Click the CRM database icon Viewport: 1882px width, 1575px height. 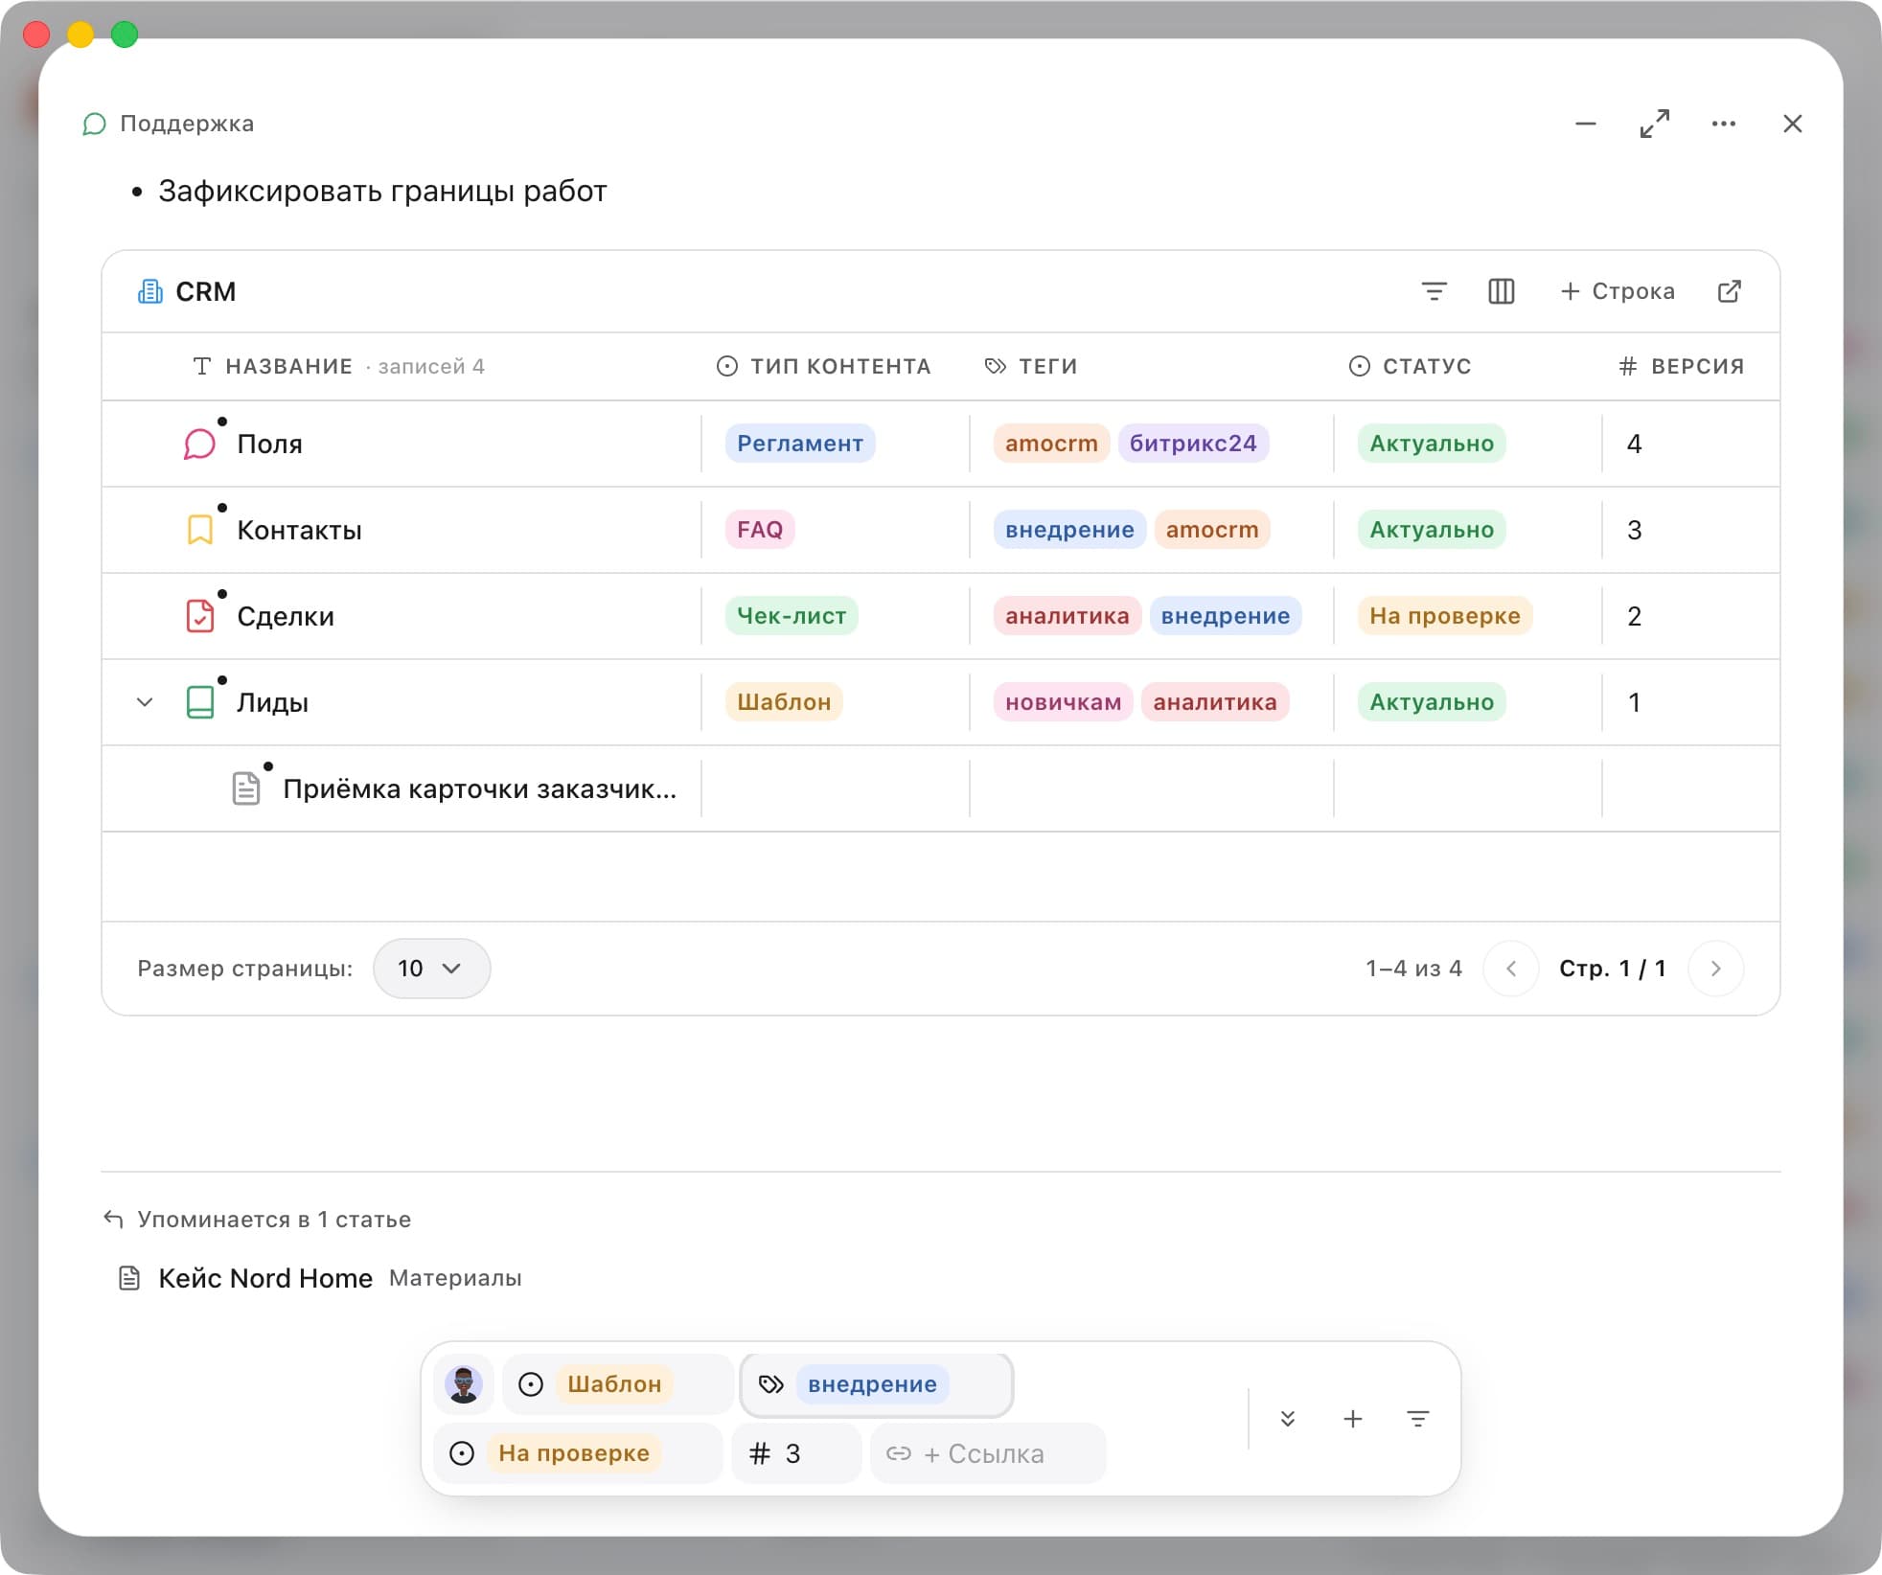[149, 291]
